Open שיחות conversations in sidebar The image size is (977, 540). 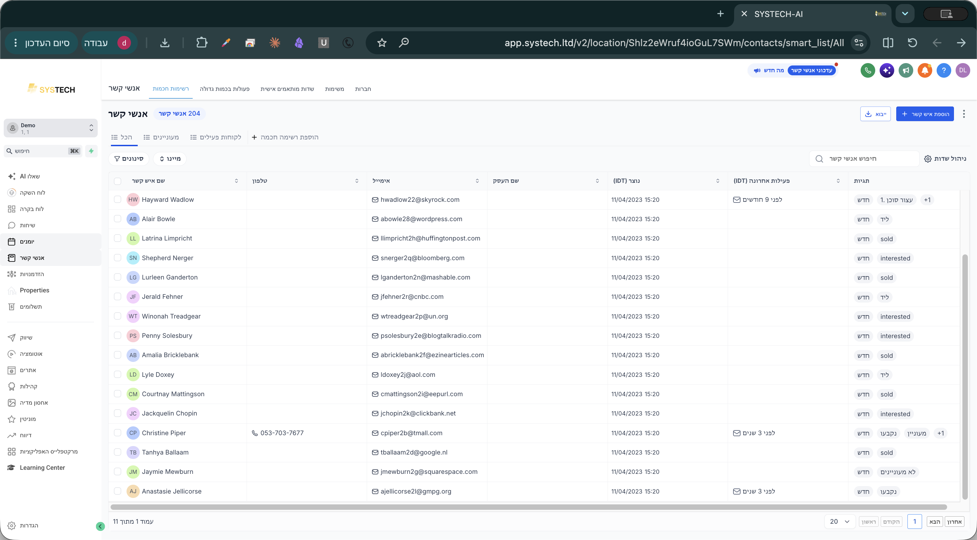pyautogui.click(x=27, y=225)
